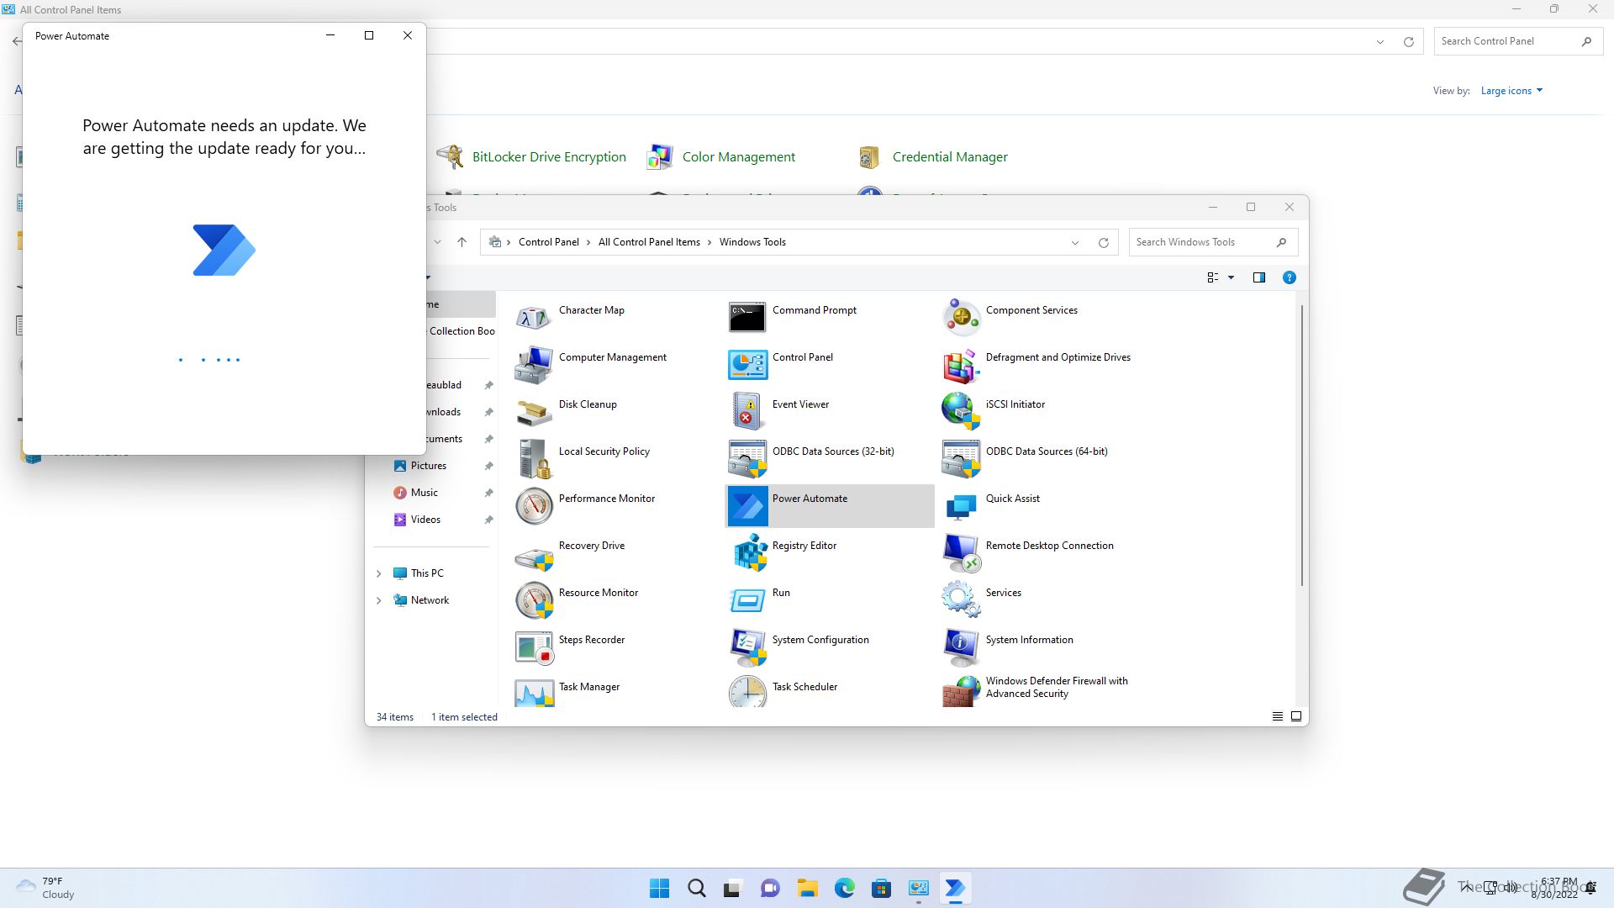Open System Configuration icon
The height and width of the screenshot is (908, 1614).
tap(747, 647)
